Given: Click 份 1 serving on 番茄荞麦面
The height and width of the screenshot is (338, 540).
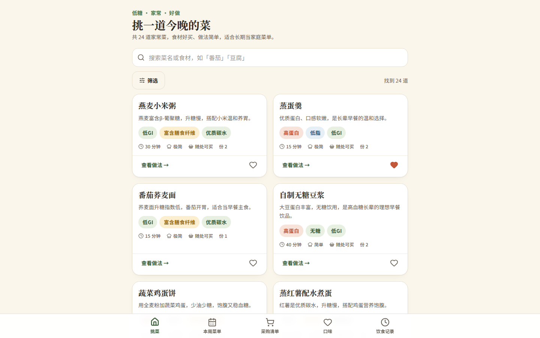Looking at the screenshot, I should pos(223,236).
